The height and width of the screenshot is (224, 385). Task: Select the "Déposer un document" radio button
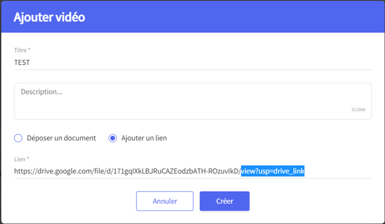18,138
